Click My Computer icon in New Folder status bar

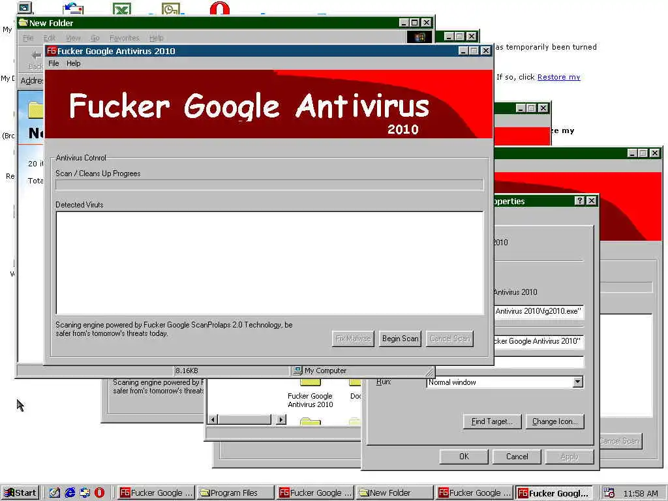coord(297,371)
